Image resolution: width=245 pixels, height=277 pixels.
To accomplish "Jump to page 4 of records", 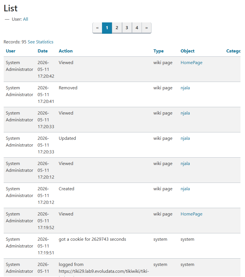I will pos(137,28).
